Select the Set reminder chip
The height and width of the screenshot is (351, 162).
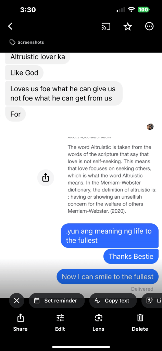click(57, 301)
